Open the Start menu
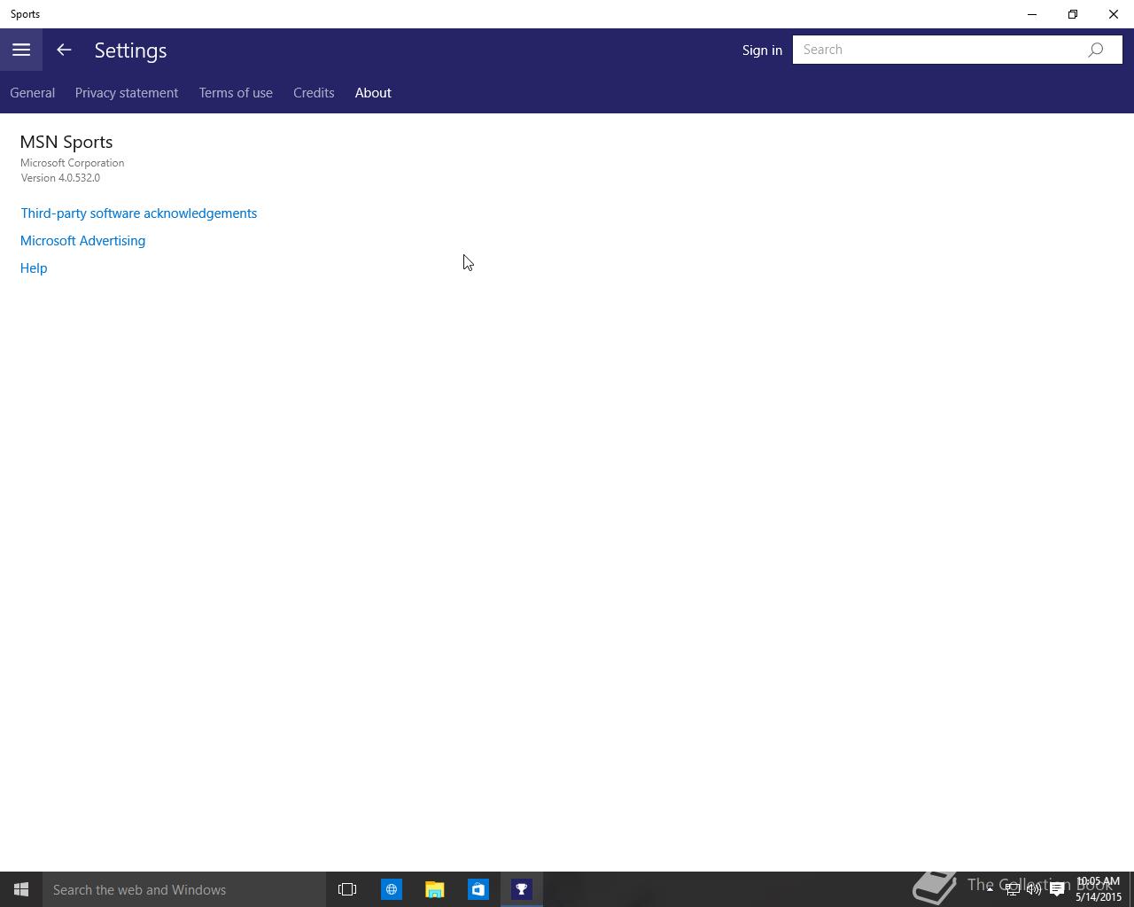 tap(21, 889)
